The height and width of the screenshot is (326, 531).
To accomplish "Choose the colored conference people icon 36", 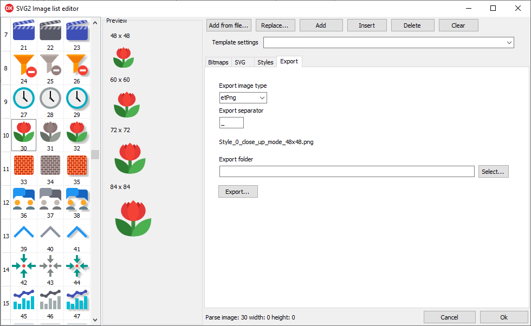I will tap(24, 199).
